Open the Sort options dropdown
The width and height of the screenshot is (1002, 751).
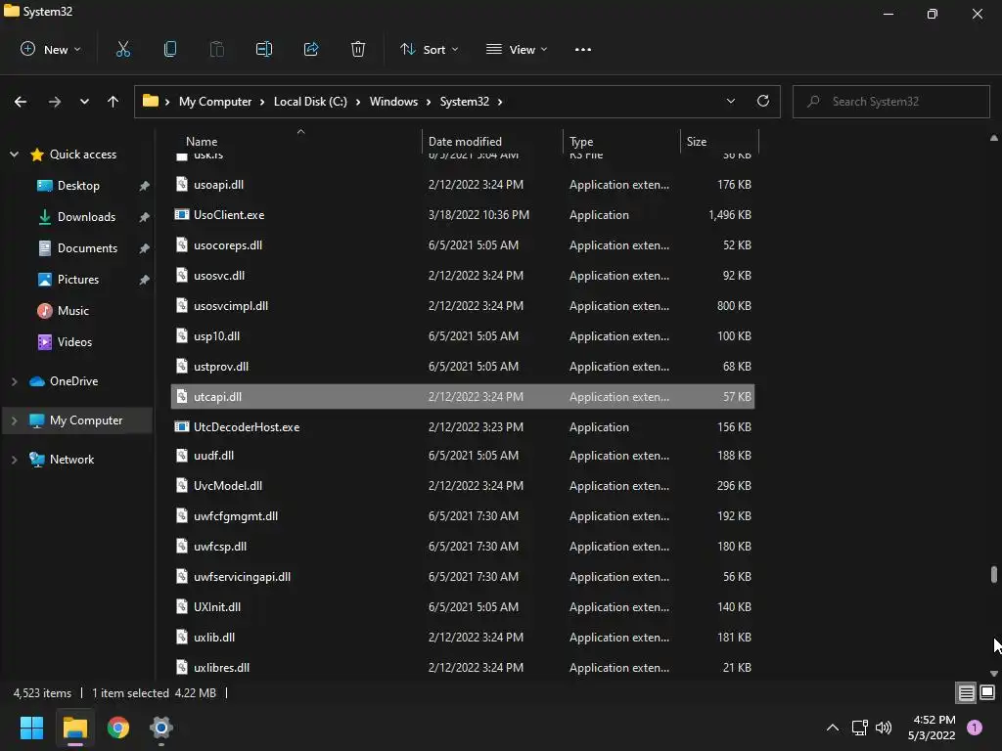[429, 49]
